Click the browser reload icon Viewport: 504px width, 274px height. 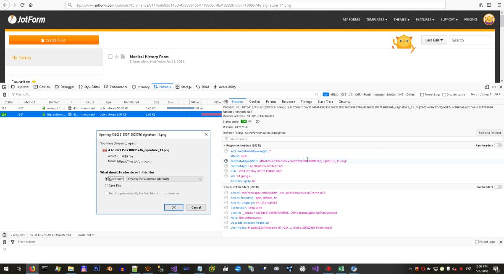point(22,5)
